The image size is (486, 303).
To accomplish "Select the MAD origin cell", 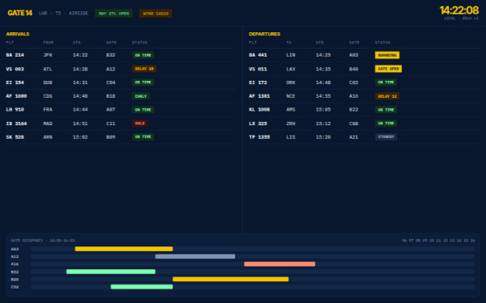I will pyautogui.click(x=48, y=124).
